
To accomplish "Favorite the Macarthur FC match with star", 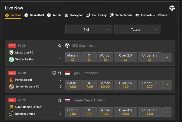I will click(x=60, y=46).
